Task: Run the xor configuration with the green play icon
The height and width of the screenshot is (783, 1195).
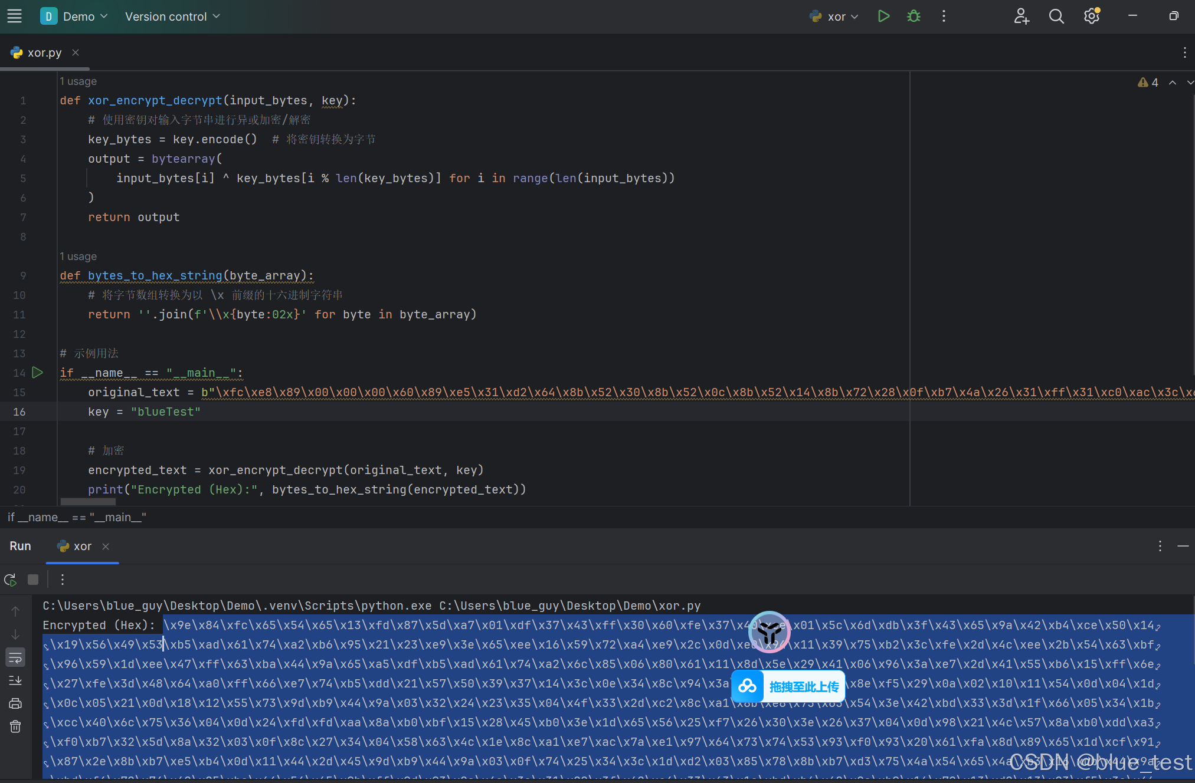Action: pyautogui.click(x=883, y=16)
